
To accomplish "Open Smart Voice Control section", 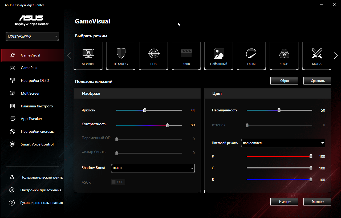I will [32, 144].
